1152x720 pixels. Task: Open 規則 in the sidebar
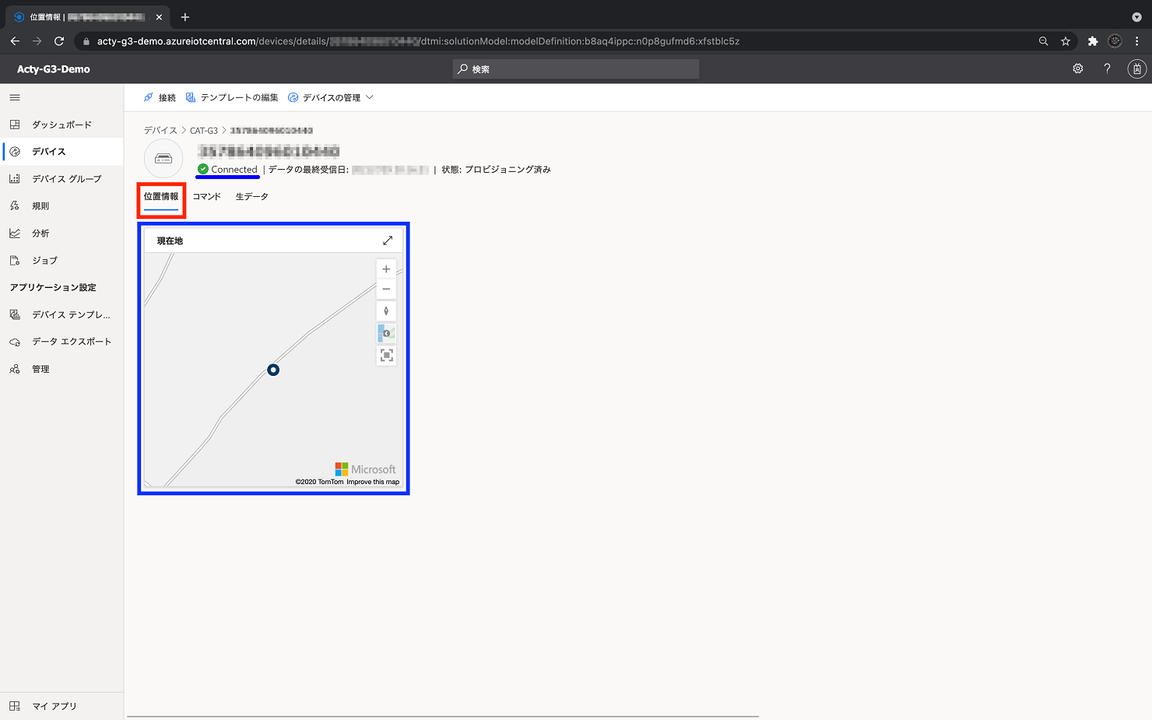point(61,206)
